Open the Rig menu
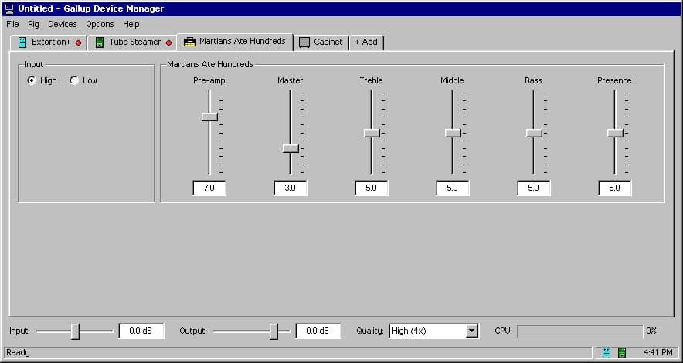Image resolution: width=683 pixels, height=363 pixels. (x=33, y=25)
